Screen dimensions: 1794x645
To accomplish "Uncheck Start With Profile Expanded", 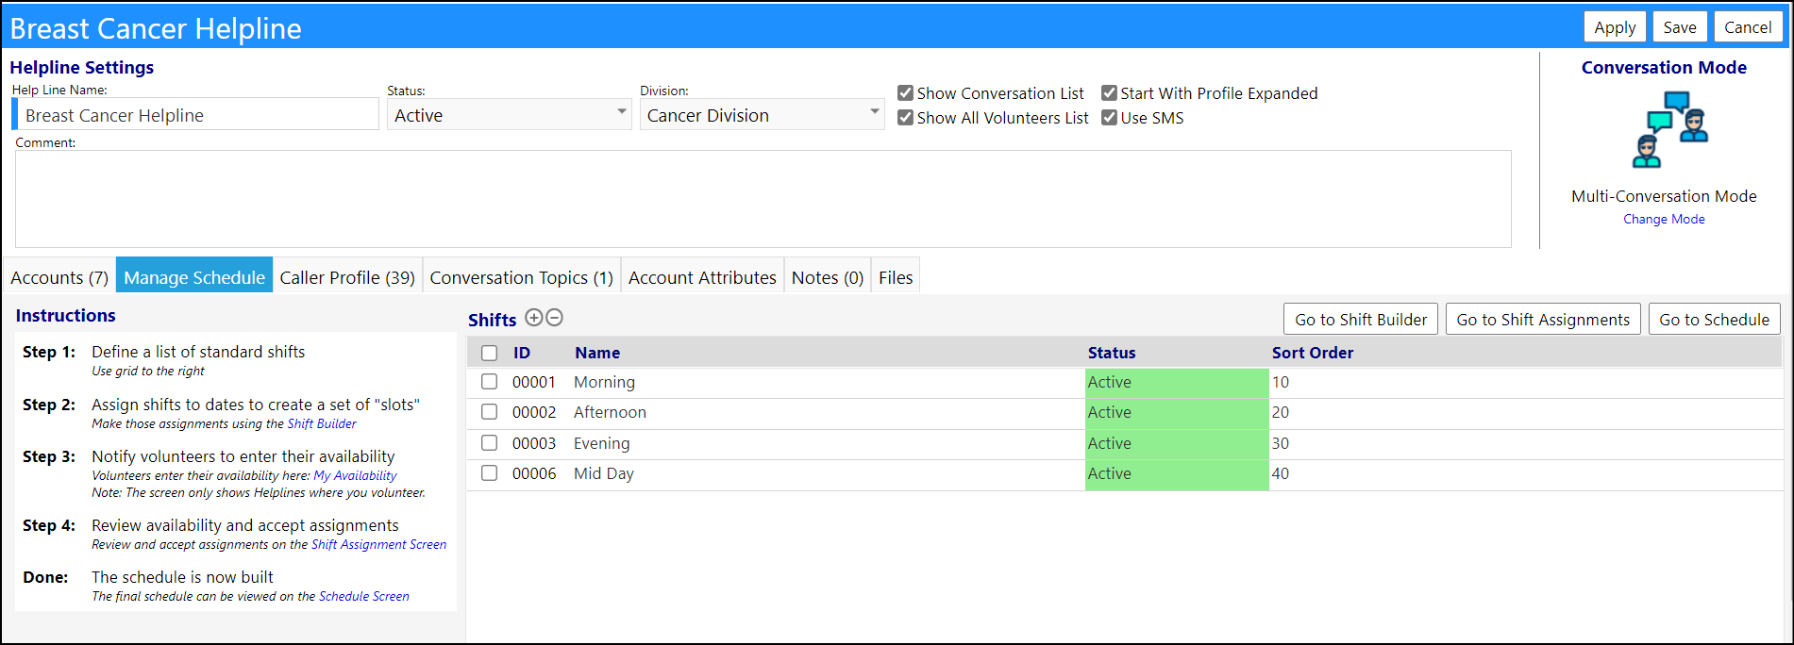I will coord(1109,92).
